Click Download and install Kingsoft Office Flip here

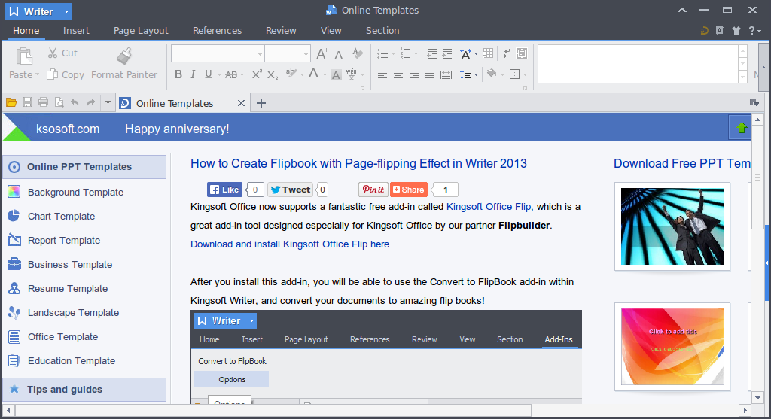point(290,244)
